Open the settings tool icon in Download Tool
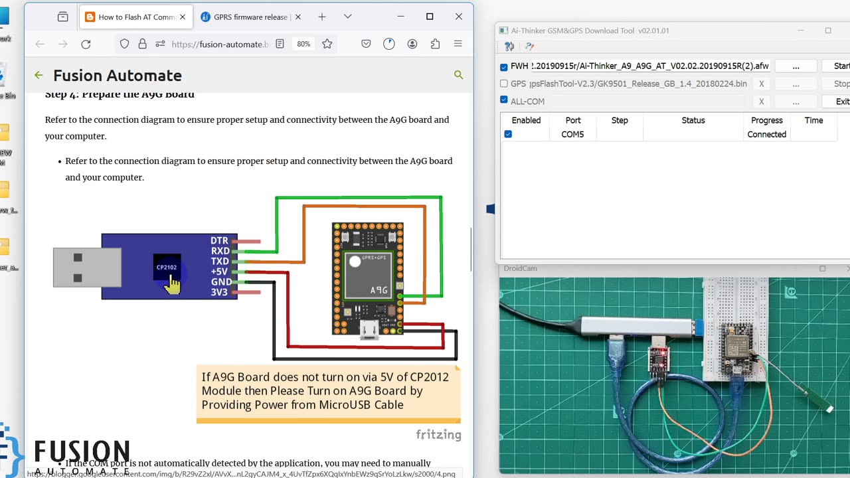 509,46
